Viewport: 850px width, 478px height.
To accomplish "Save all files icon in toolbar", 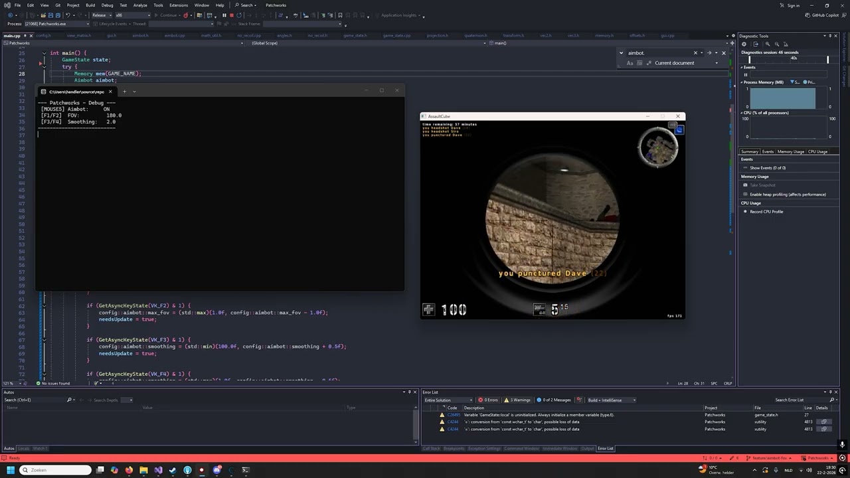I will [x=58, y=15].
